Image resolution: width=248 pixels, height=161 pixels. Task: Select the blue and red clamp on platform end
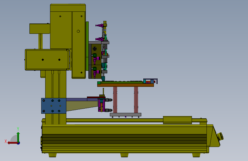[150, 81]
